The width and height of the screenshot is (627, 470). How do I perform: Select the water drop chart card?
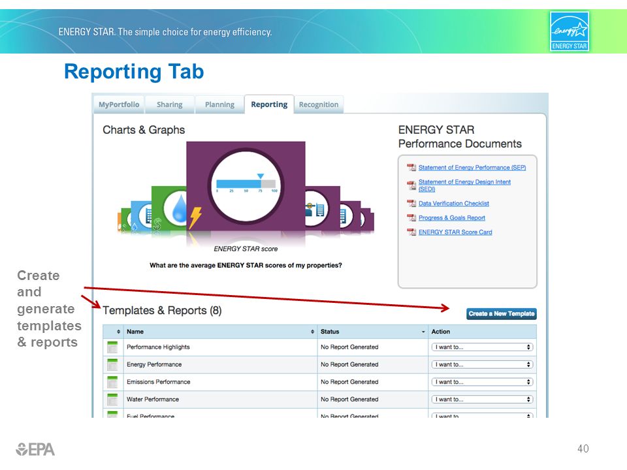(169, 208)
